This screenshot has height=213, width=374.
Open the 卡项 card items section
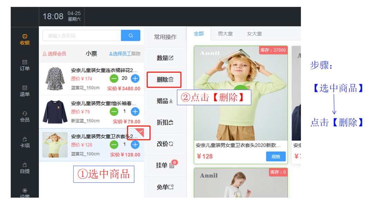(x=25, y=142)
